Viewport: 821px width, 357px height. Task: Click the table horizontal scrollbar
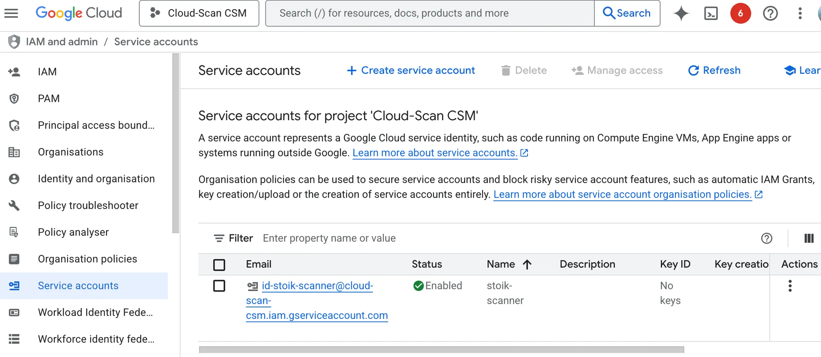(x=441, y=350)
